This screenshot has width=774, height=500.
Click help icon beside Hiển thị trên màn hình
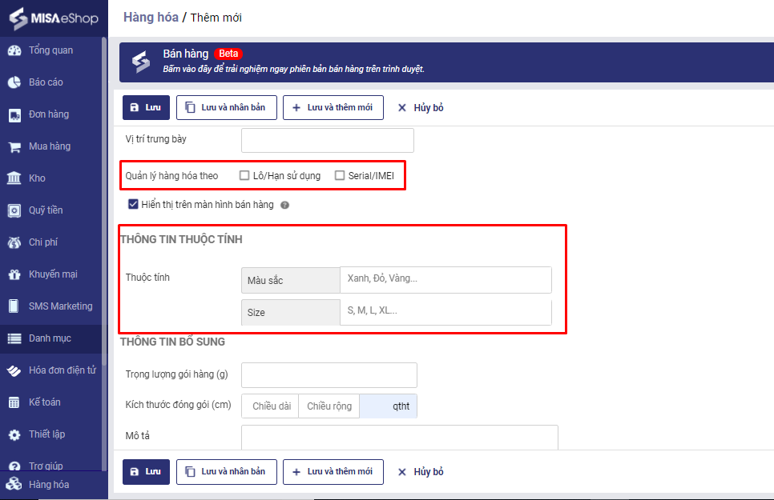pyautogui.click(x=284, y=205)
